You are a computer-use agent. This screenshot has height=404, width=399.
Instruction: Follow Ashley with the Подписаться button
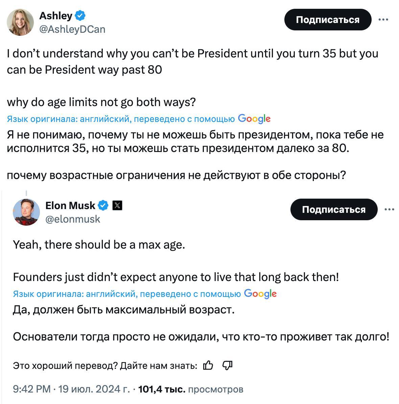(x=328, y=20)
